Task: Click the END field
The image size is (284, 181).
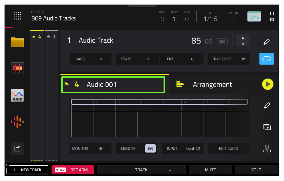Action: coord(181,59)
